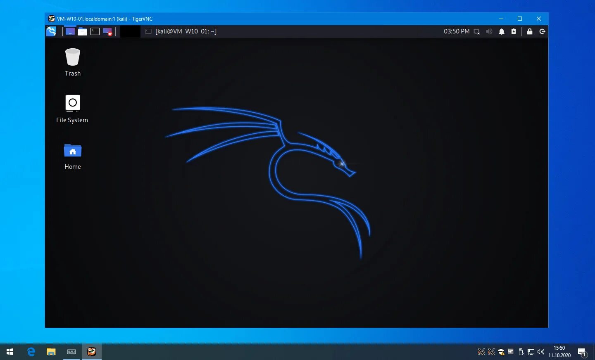Click the show desktop launcher in Kali panel

70,31
